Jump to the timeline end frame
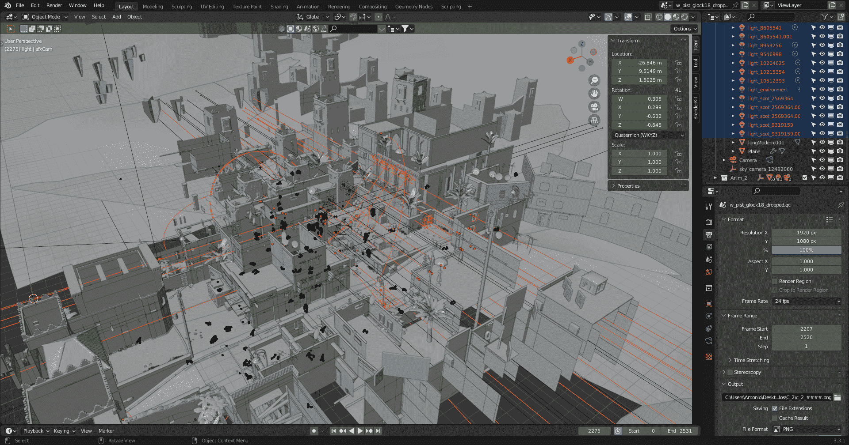This screenshot has width=849, height=445. (378, 431)
